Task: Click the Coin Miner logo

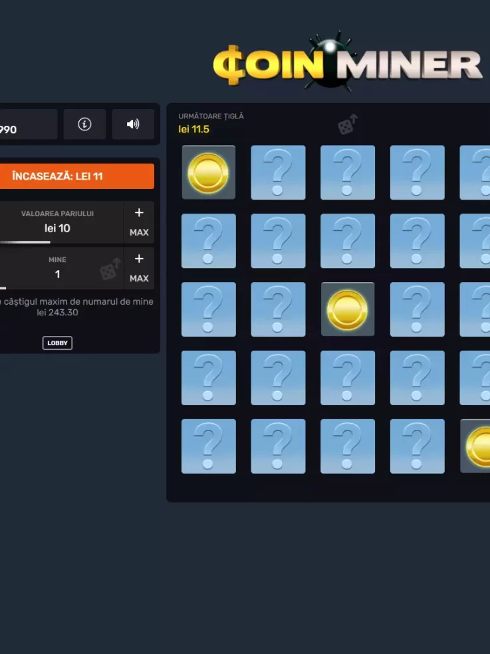Action: (x=348, y=61)
